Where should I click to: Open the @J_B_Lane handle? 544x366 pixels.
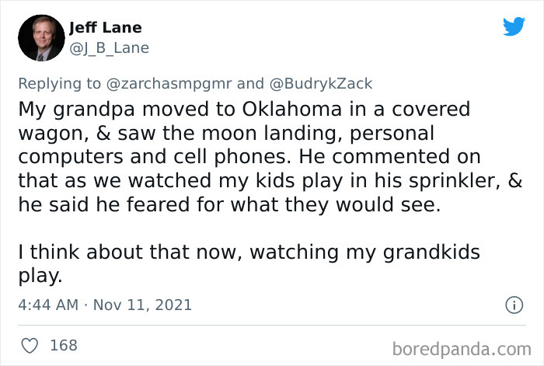(x=109, y=48)
